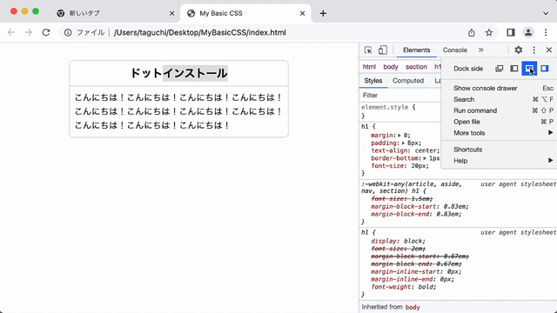Dock DevTools to the right
The image size is (557, 313).
pyautogui.click(x=544, y=69)
